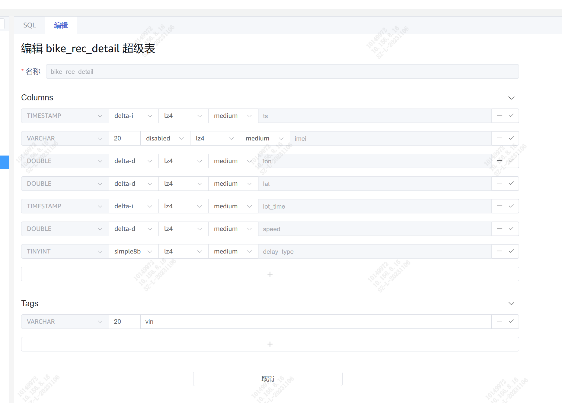Confirm the vin tag with checkmark icon

(x=511, y=322)
